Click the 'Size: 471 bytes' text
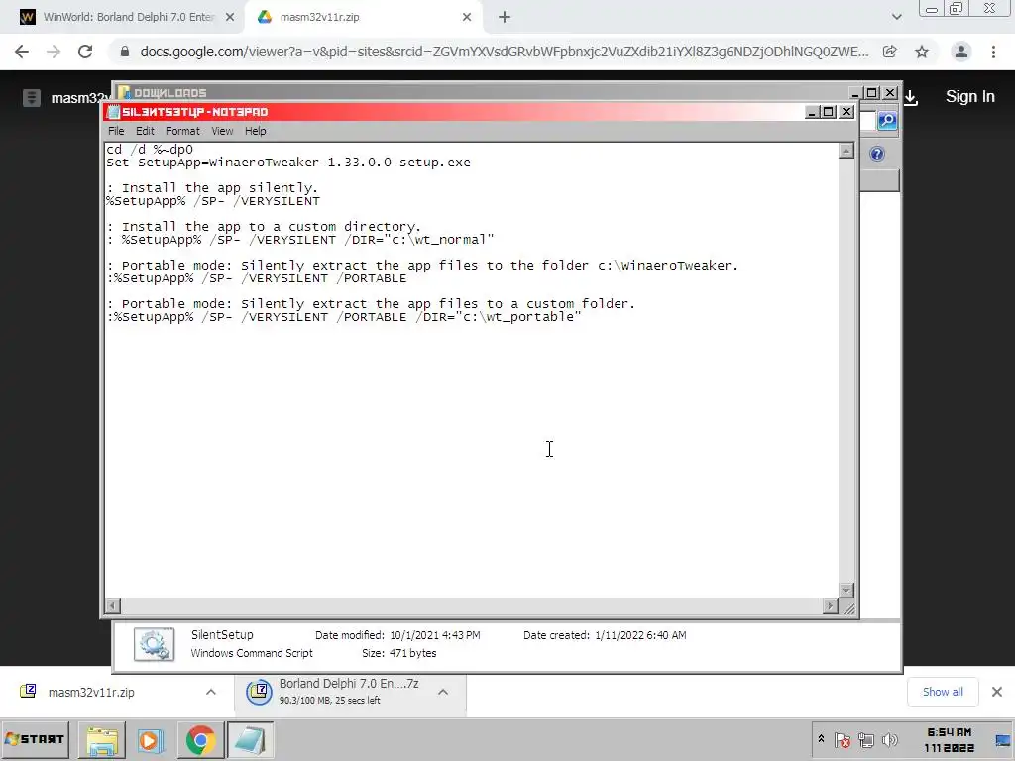Screen dimensions: 1015x761 coord(398,653)
